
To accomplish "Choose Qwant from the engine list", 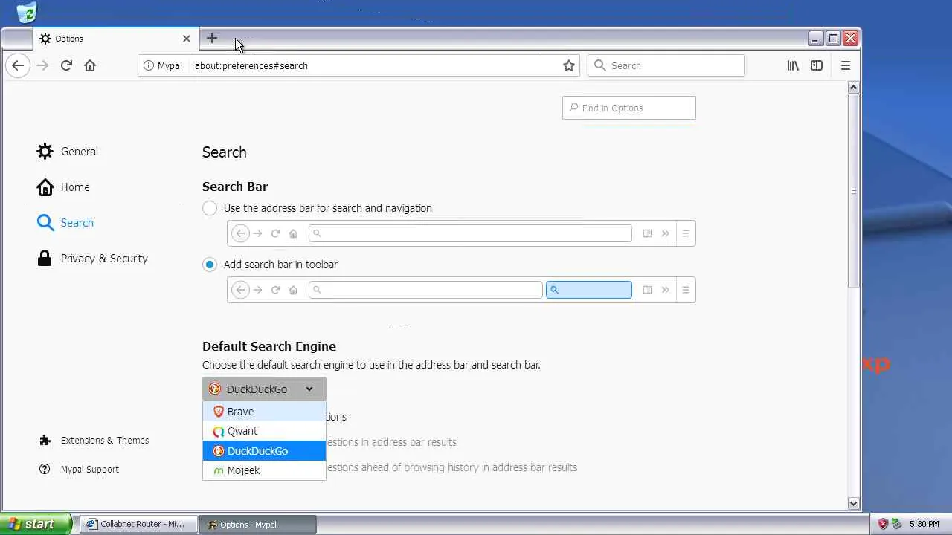I will pyautogui.click(x=264, y=431).
